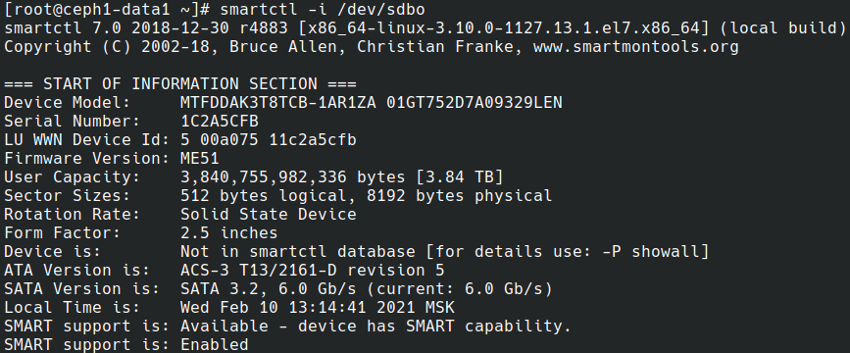Click the [3.84 TB] capacity text

pyautogui.click(x=460, y=177)
